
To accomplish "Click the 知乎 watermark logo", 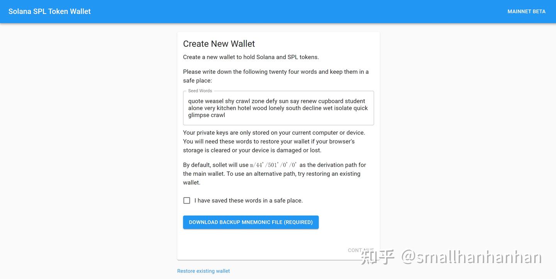I will (x=378, y=257).
